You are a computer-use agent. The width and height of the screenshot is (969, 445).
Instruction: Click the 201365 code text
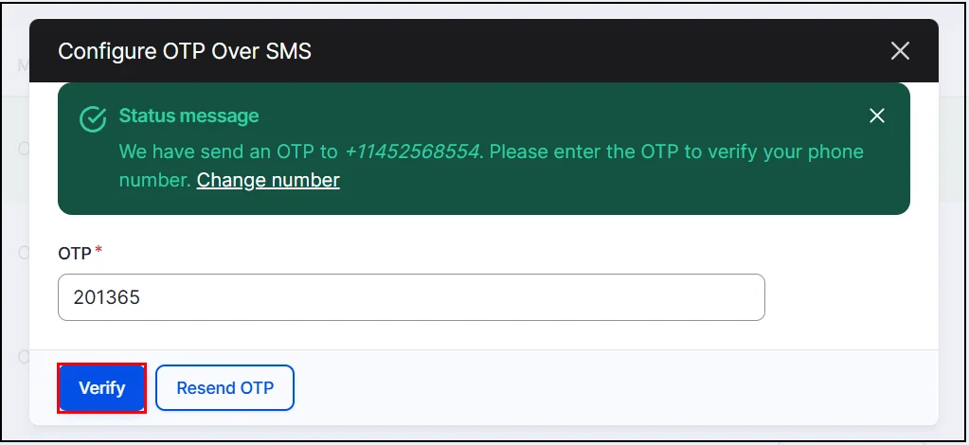point(106,297)
